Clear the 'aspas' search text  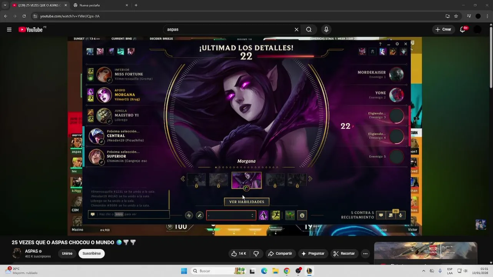[x=296, y=30]
